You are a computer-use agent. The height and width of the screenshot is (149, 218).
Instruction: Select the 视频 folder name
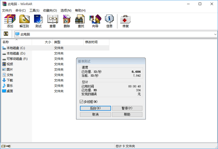pyautogui.click(x=10, y=64)
